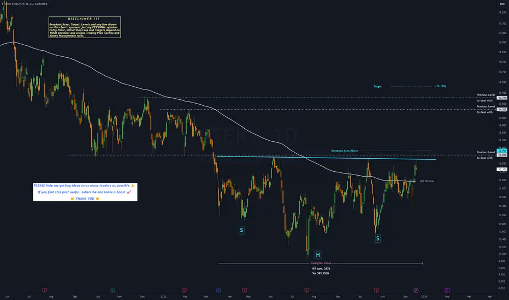
Task: Click the blue dividend marker before Apr 2023
Action: click(218, 290)
